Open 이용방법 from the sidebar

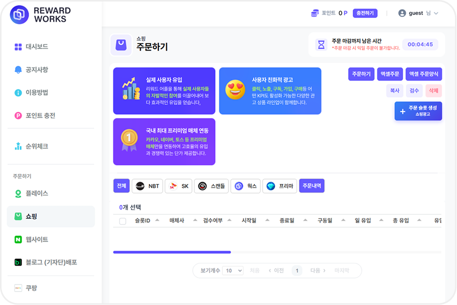(37, 92)
